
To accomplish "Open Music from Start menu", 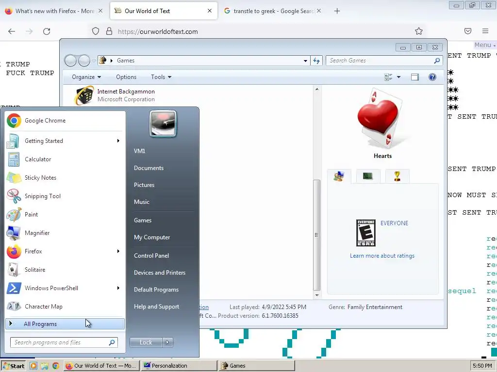I will (x=141, y=202).
